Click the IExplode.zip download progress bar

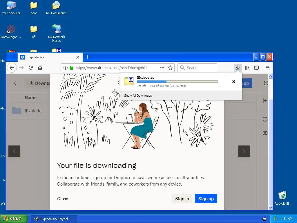[x=178, y=82]
